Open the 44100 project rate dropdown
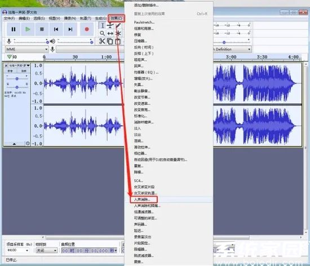Image resolution: width=310 pixels, height=266 pixels. point(17,250)
